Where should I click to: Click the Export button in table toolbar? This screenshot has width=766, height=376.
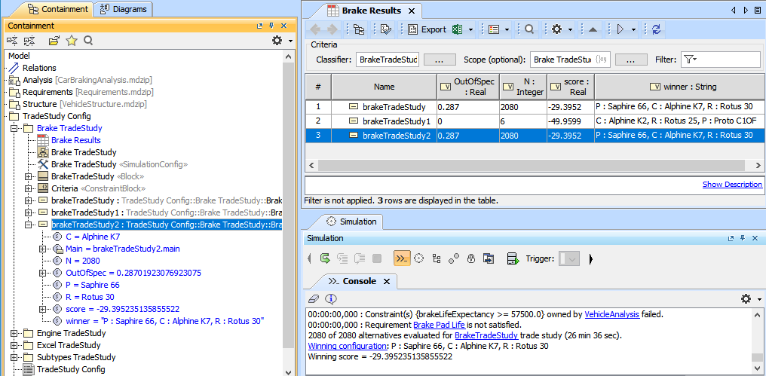pyautogui.click(x=427, y=29)
